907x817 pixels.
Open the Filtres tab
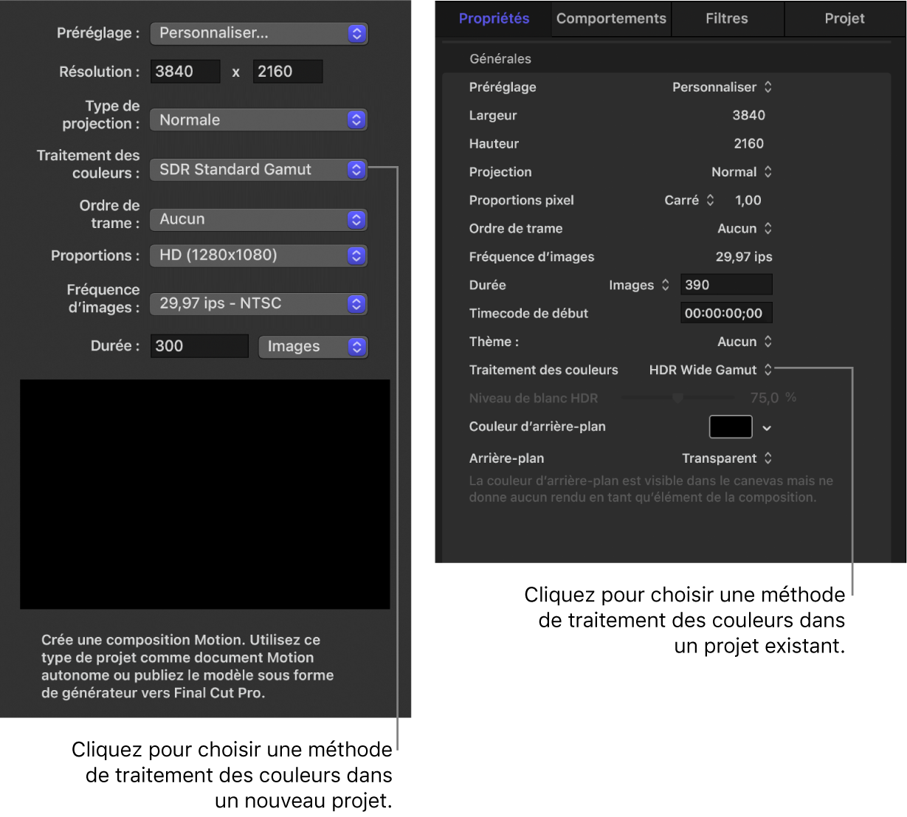coord(726,18)
